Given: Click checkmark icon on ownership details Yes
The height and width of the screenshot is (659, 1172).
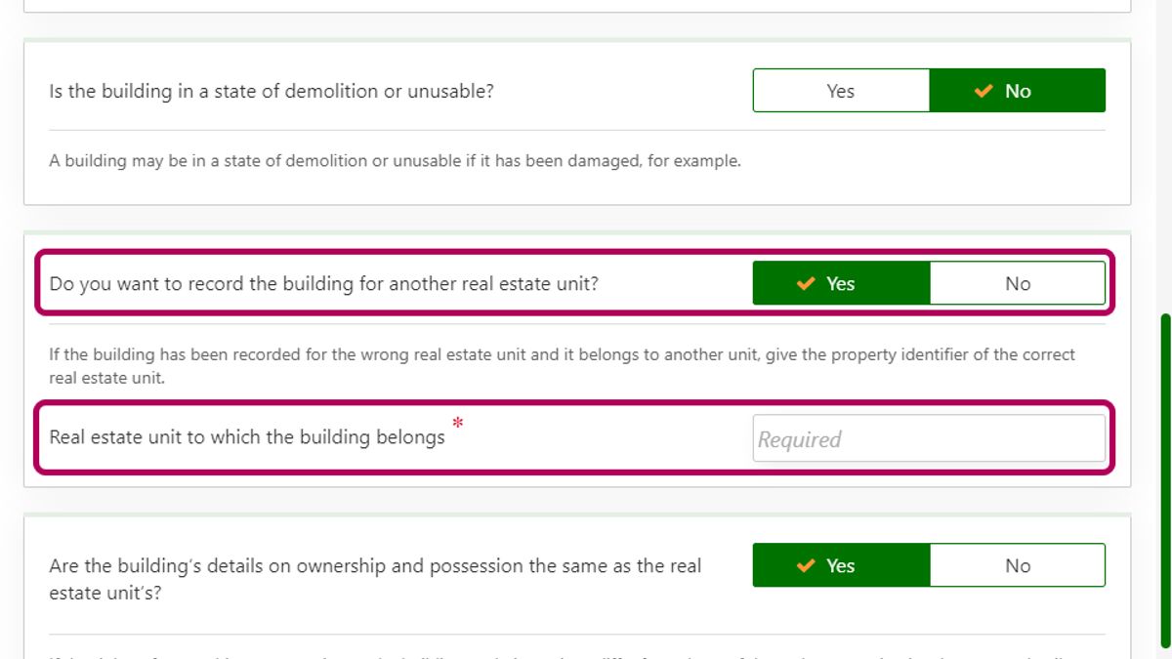Looking at the screenshot, I should (806, 566).
